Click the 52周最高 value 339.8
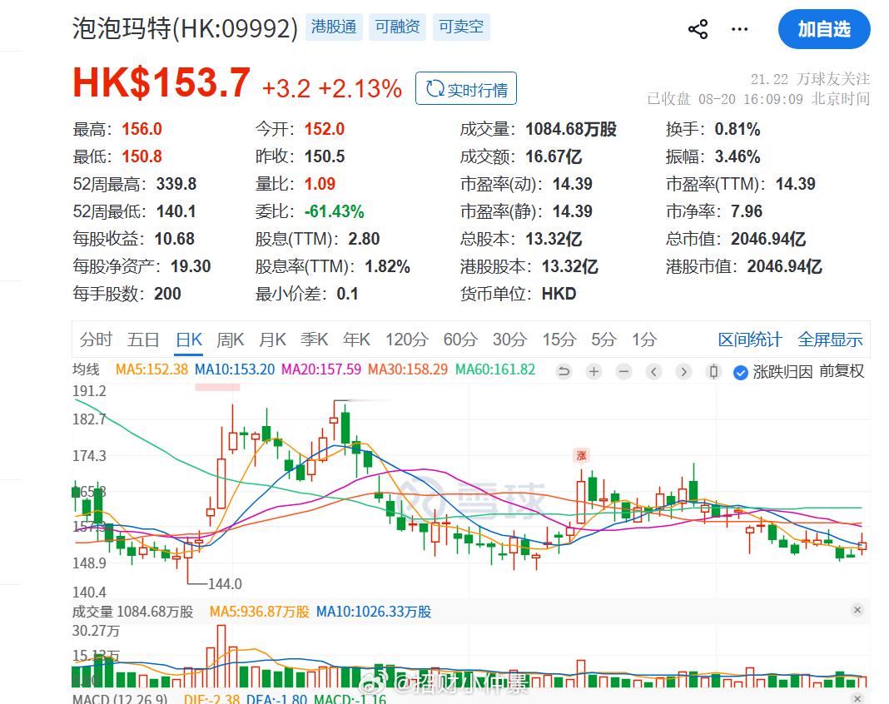The height and width of the screenshot is (704, 889). (x=176, y=184)
